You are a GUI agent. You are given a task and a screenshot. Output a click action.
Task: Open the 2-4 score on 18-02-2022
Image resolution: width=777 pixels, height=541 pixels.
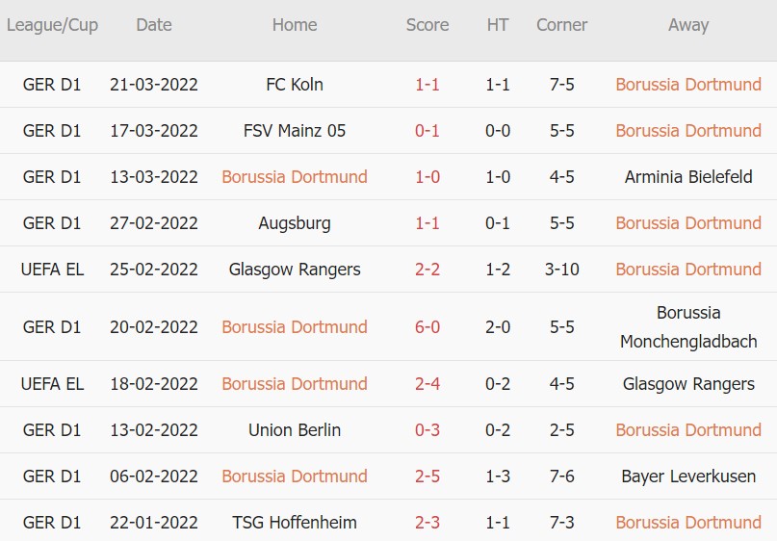coord(427,384)
